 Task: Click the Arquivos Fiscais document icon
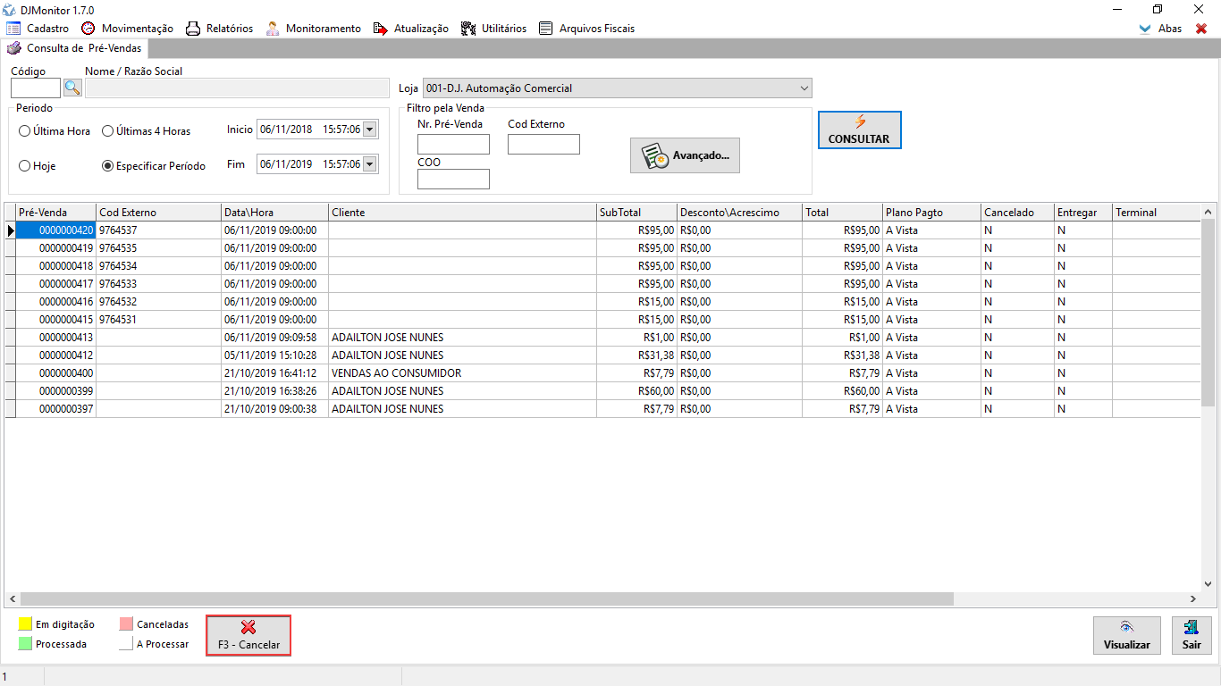pyautogui.click(x=546, y=29)
